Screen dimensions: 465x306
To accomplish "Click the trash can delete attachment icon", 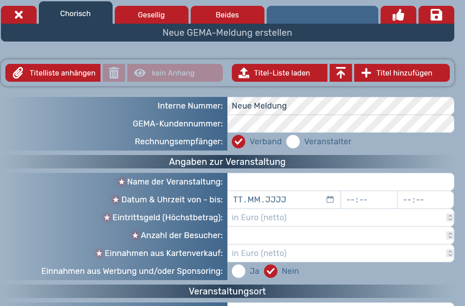I will 114,73.
